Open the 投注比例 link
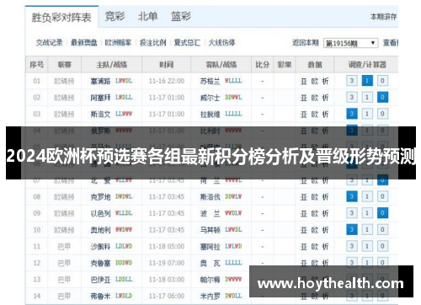 pyautogui.click(x=153, y=43)
